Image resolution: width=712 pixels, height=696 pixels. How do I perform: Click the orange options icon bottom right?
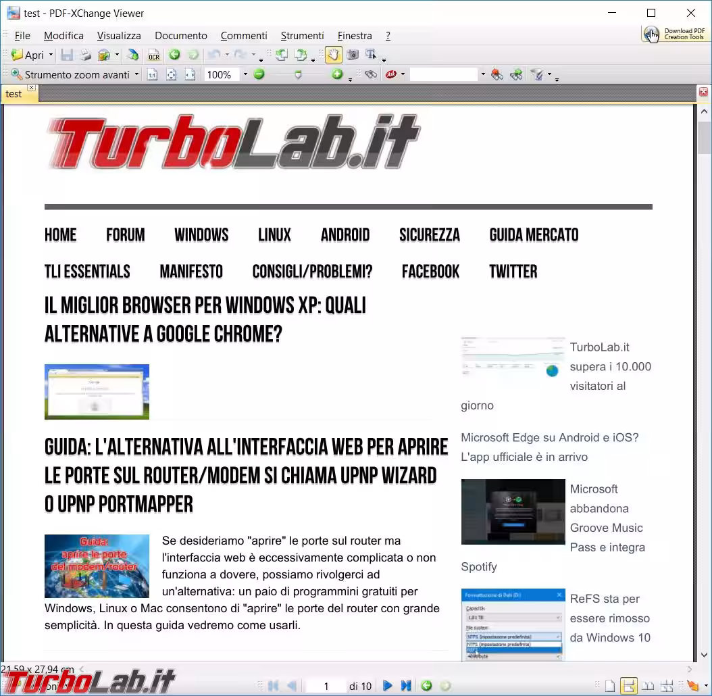click(692, 686)
